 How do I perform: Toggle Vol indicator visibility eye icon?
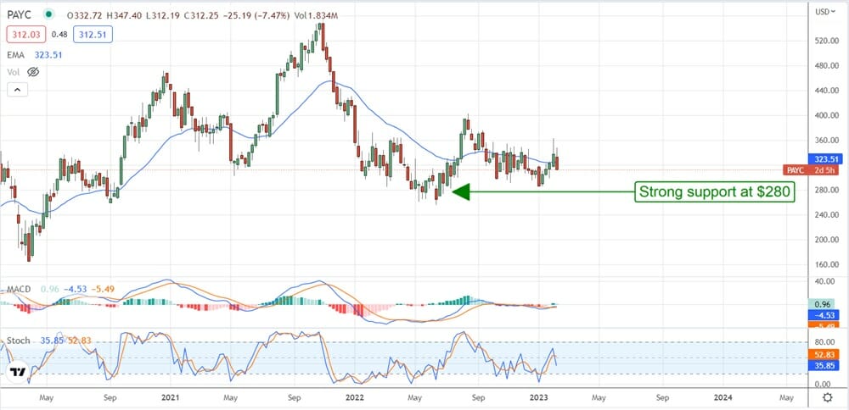(33, 72)
